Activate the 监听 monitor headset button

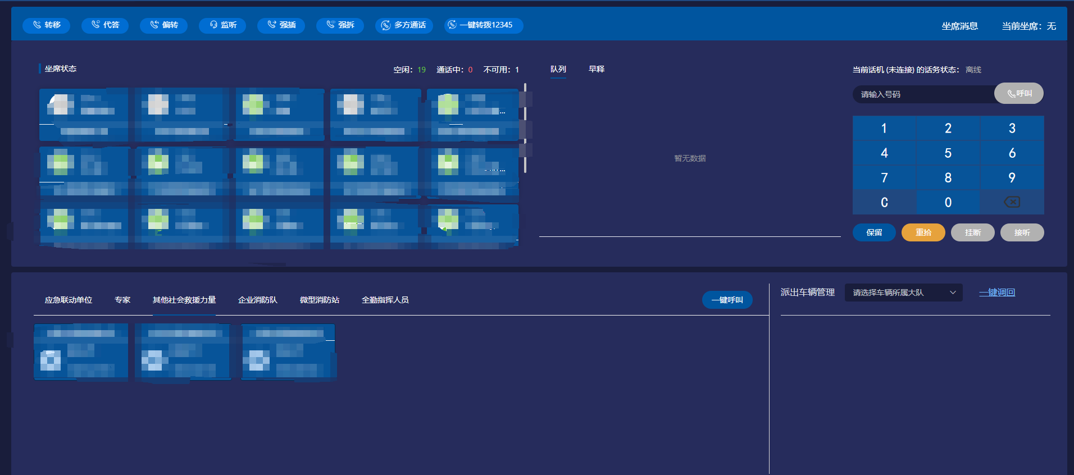click(x=222, y=25)
